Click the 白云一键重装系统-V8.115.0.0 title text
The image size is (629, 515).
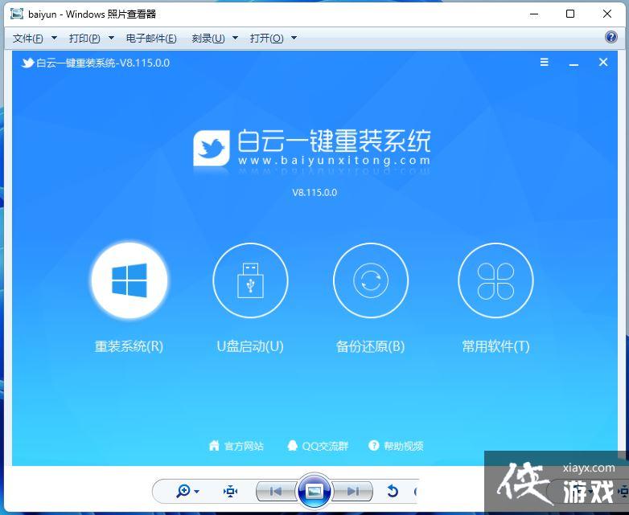tap(103, 63)
